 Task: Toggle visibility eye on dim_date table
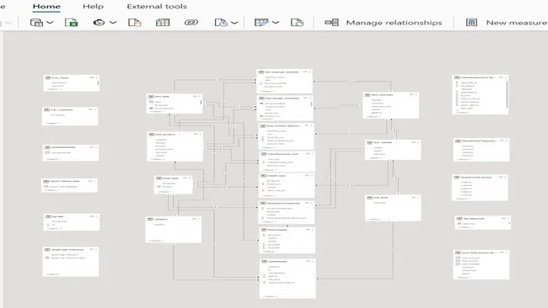click(195, 96)
